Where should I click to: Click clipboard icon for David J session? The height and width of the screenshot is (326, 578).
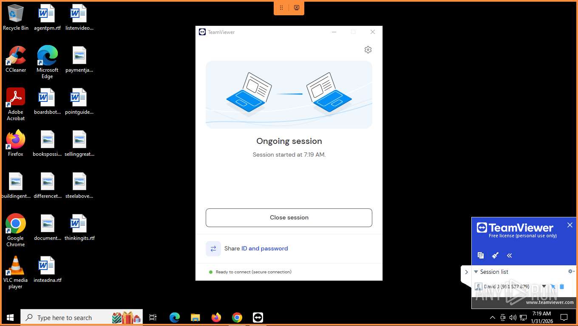(x=562, y=287)
